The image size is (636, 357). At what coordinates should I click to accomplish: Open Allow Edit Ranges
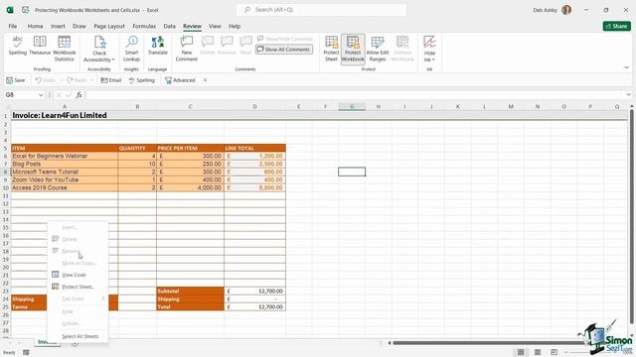pyautogui.click(x=378, y=49)
